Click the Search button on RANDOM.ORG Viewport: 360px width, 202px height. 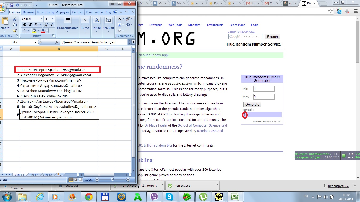[272, 37]
